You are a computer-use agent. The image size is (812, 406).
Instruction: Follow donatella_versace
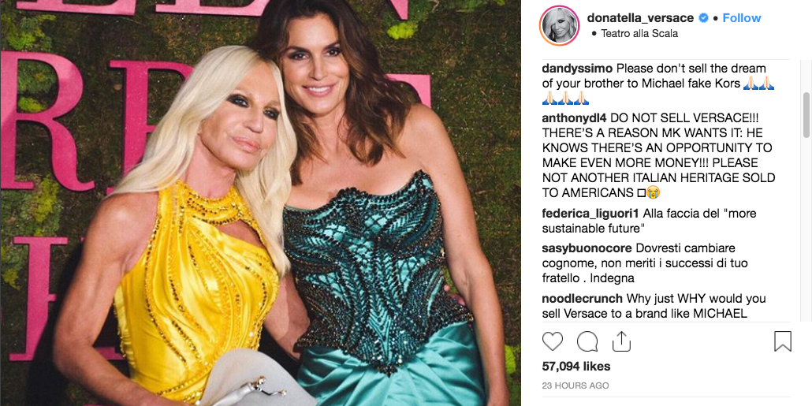click(742, 18)
